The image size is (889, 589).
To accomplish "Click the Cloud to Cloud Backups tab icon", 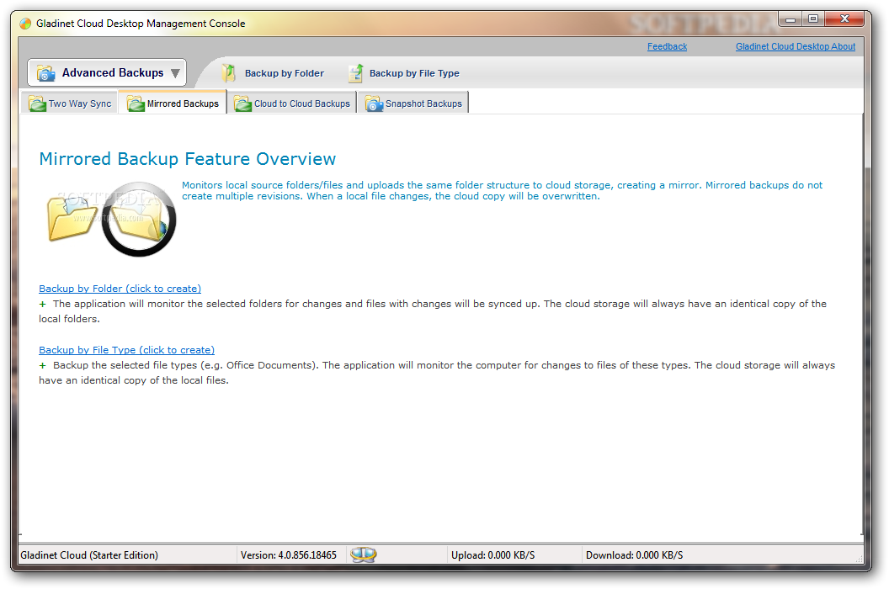I will (x=242, y=103).
